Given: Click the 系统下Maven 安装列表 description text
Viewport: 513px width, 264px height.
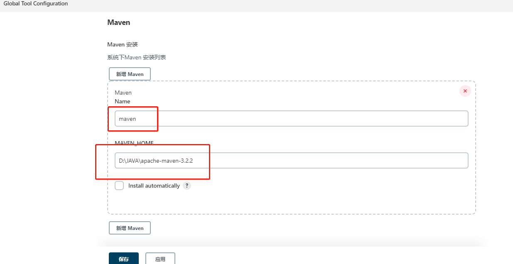Looking at the screenshot, I should click(137, 57).
